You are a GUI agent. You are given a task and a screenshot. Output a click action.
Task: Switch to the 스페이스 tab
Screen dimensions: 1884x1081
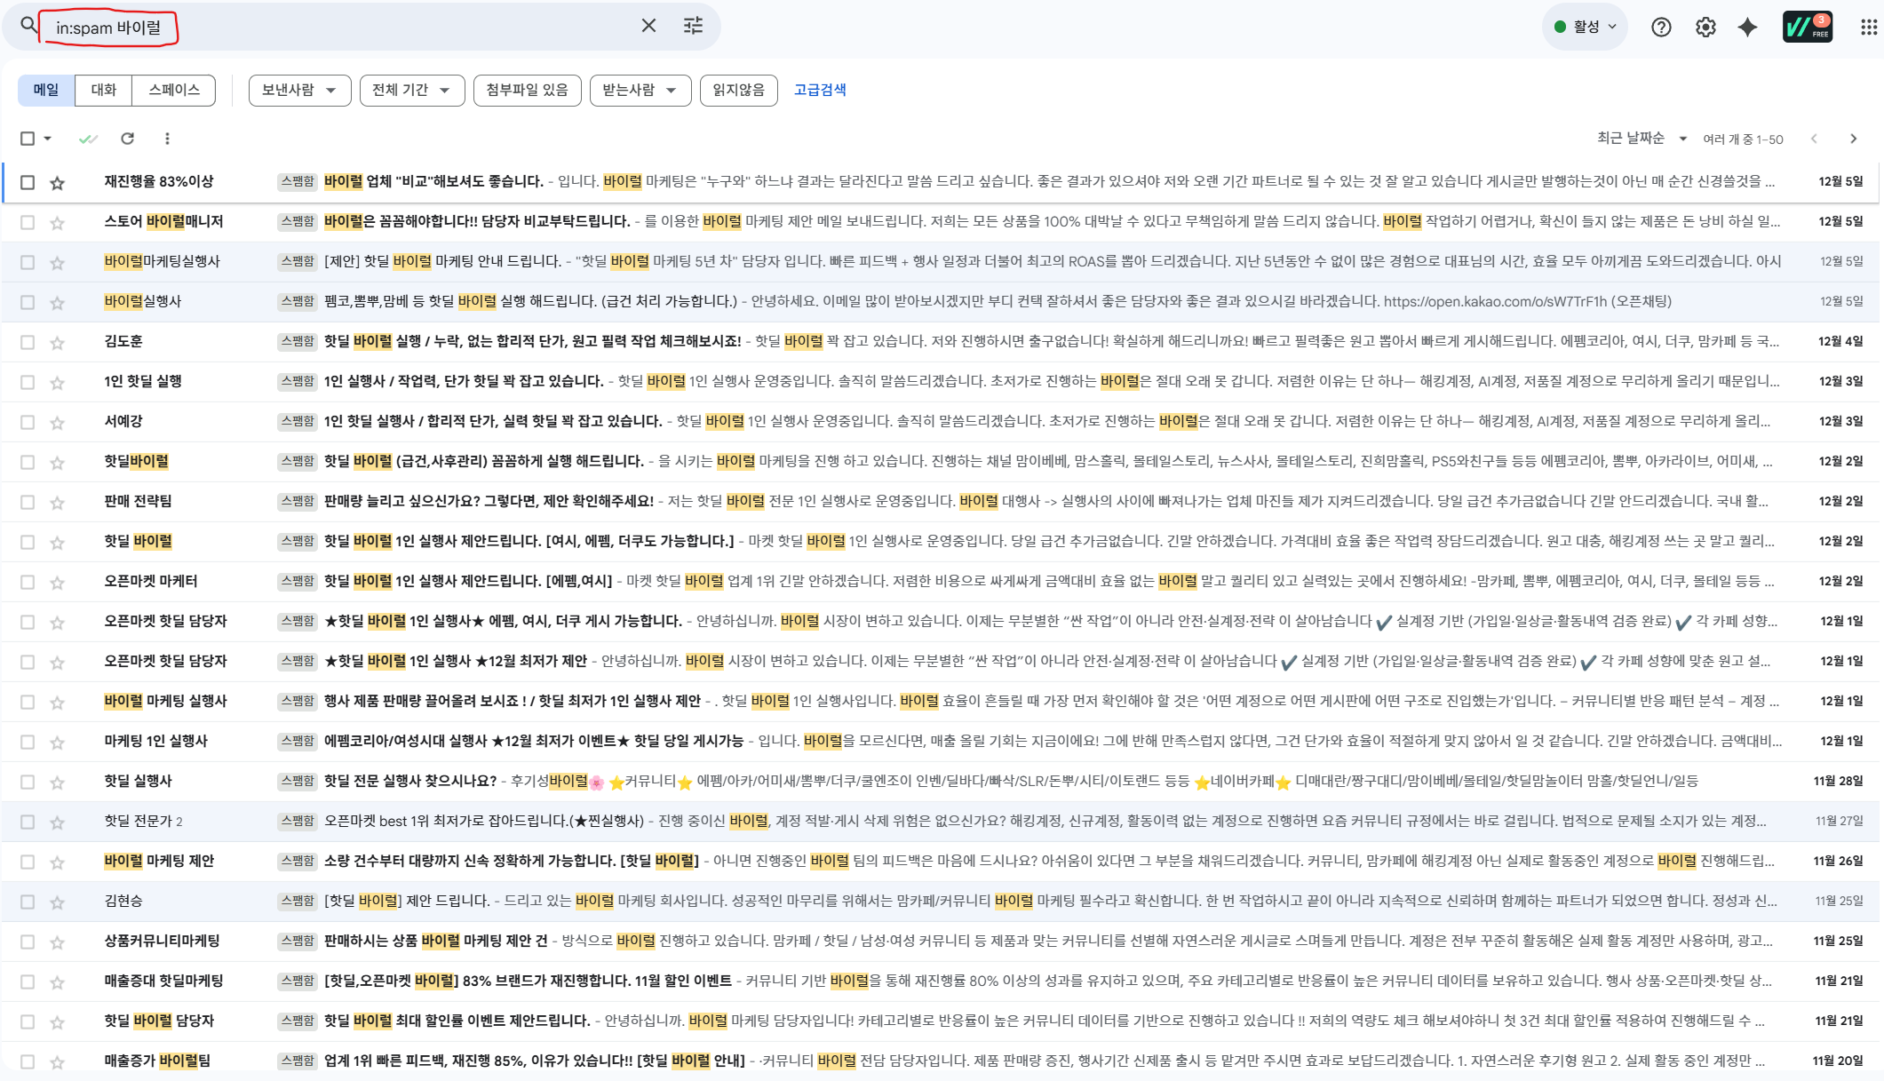coord(174,91)
